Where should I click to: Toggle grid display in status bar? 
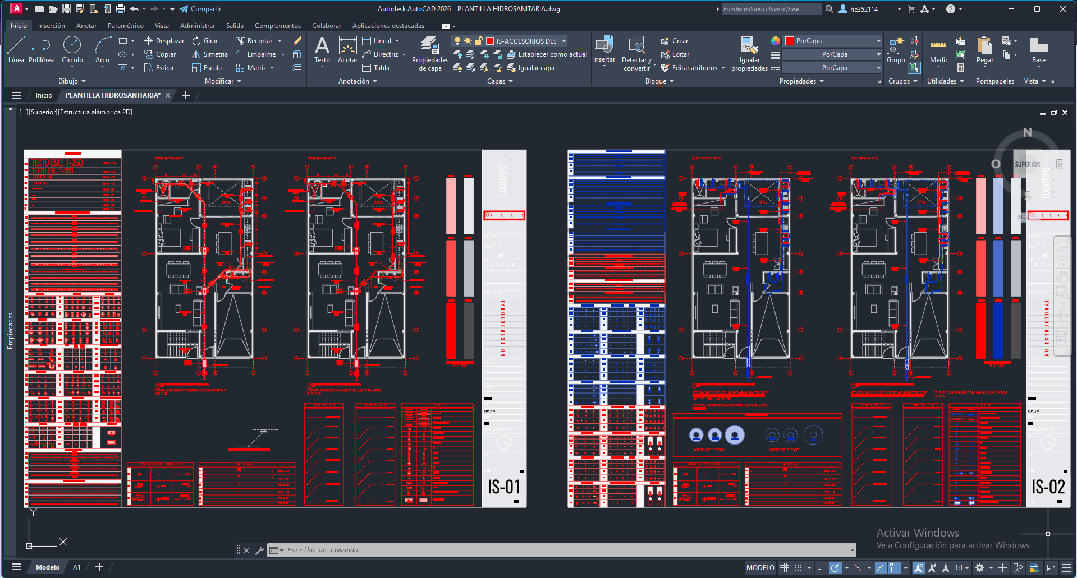click(x=784, y=568)
